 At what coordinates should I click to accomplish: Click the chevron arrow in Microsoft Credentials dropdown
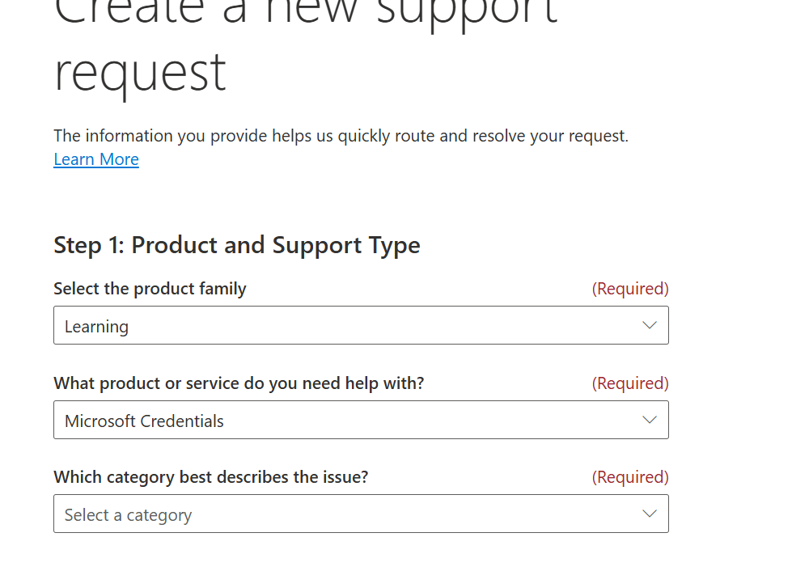point(650,420)
